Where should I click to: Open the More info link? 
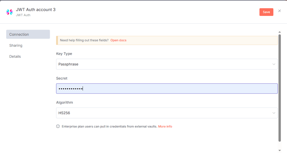(x=165, y=127)
